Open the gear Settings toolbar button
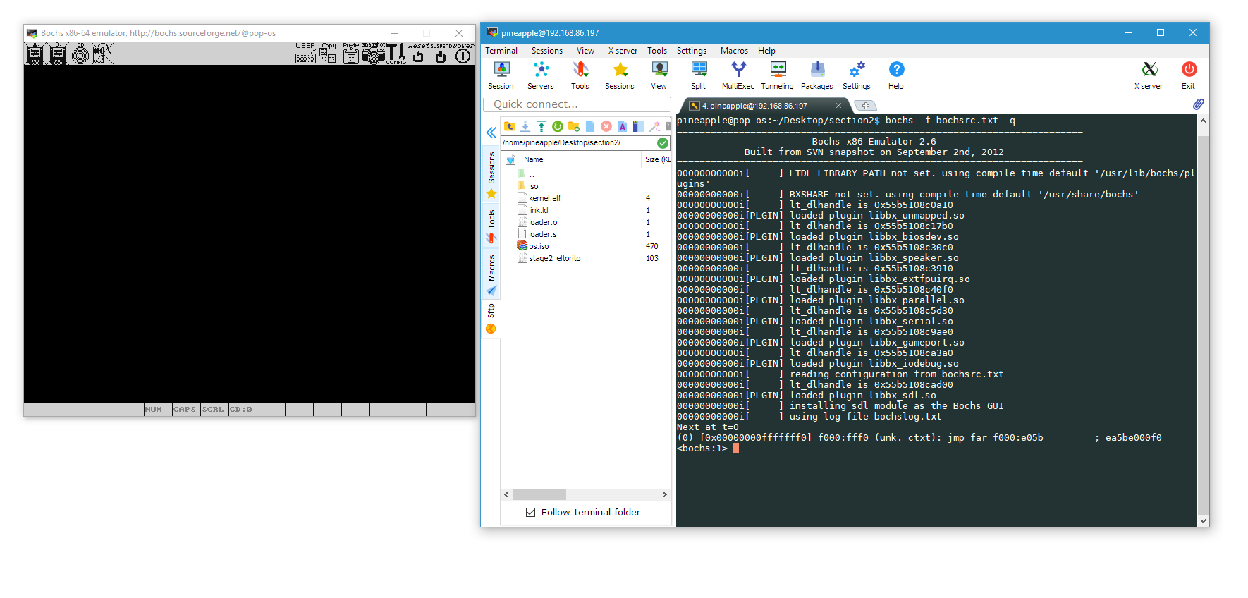Image resolution: width=1248 pixels, height=598 pixels. [857, 75]
